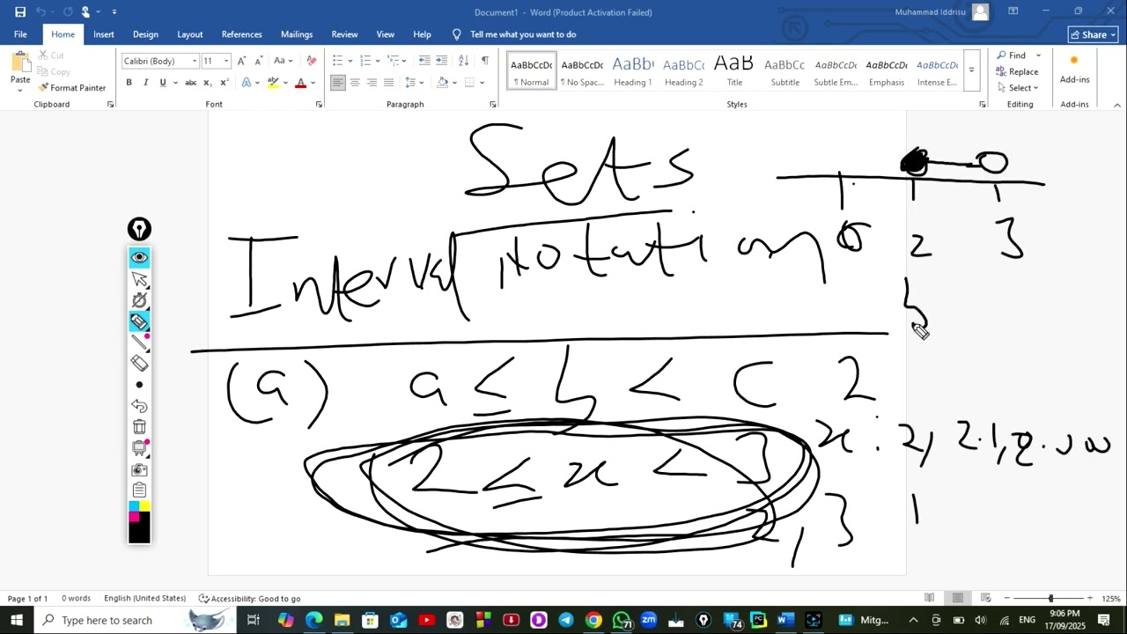This screenshot has height=634, width=1127.
Task: Click the Save icon in title bar
Action: click(20, 12)
